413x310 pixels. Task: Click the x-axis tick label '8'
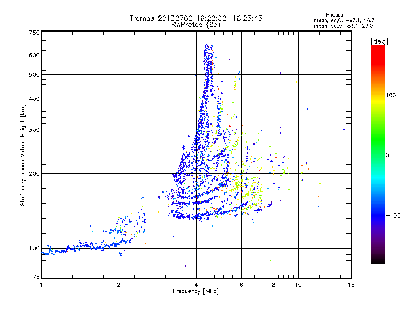tap(274, 285)
